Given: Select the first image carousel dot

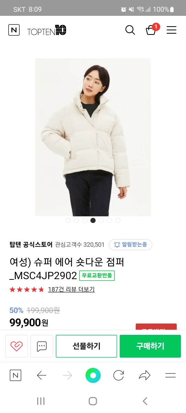Looking at the screenshot, I should coord(68,221).
